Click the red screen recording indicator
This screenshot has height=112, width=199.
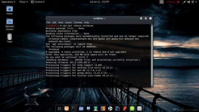[x=173, y=2]
